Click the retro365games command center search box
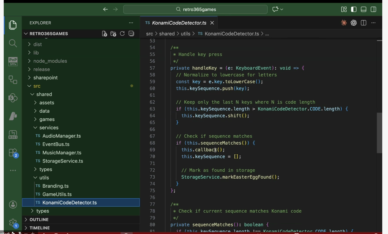Screen dimensions: 388x234 [x=196, y=9]
